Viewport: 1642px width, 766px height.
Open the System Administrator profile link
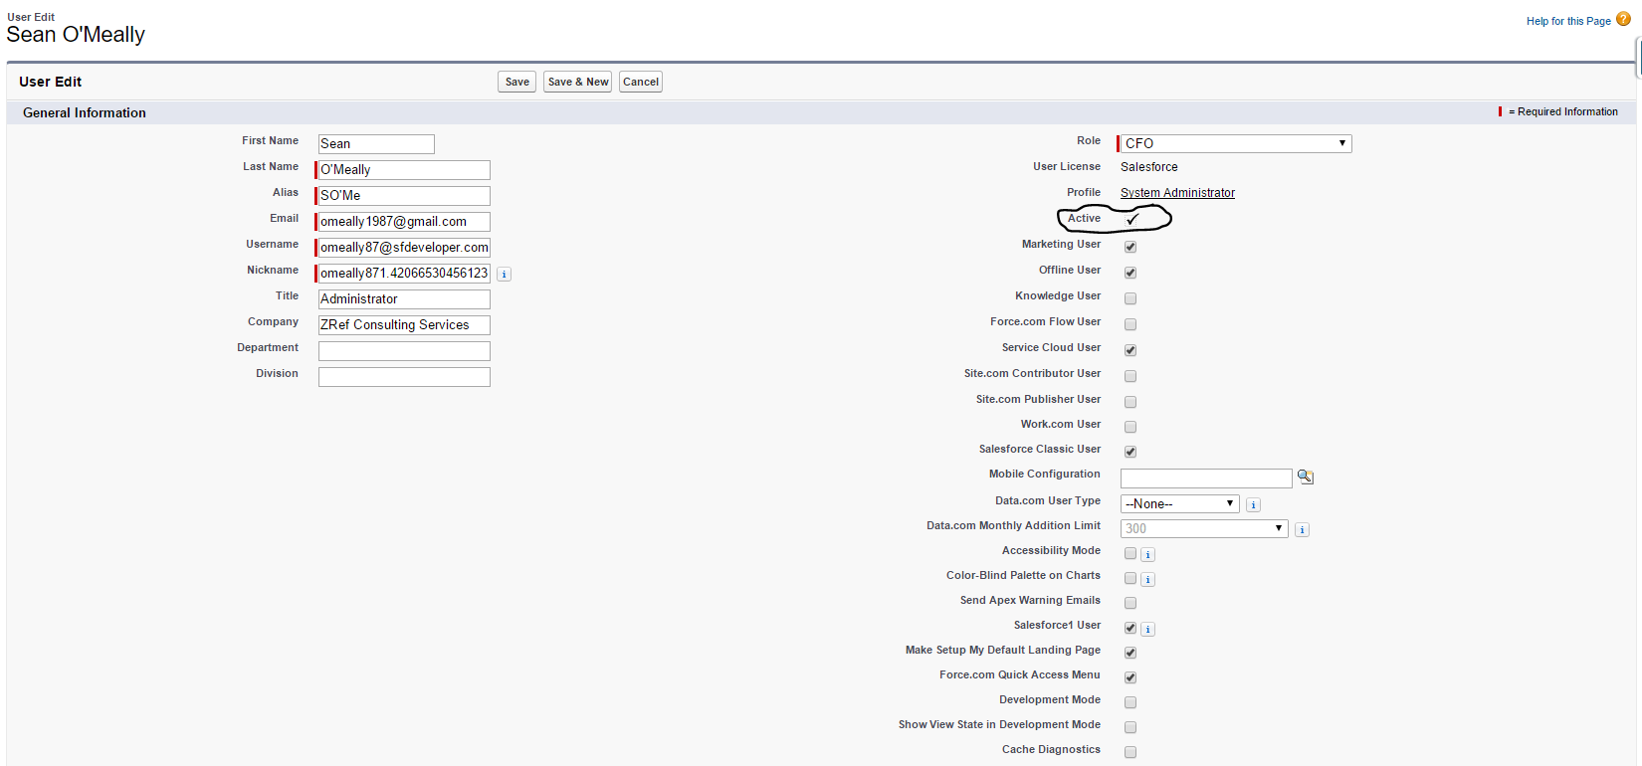coord(1177,193)
